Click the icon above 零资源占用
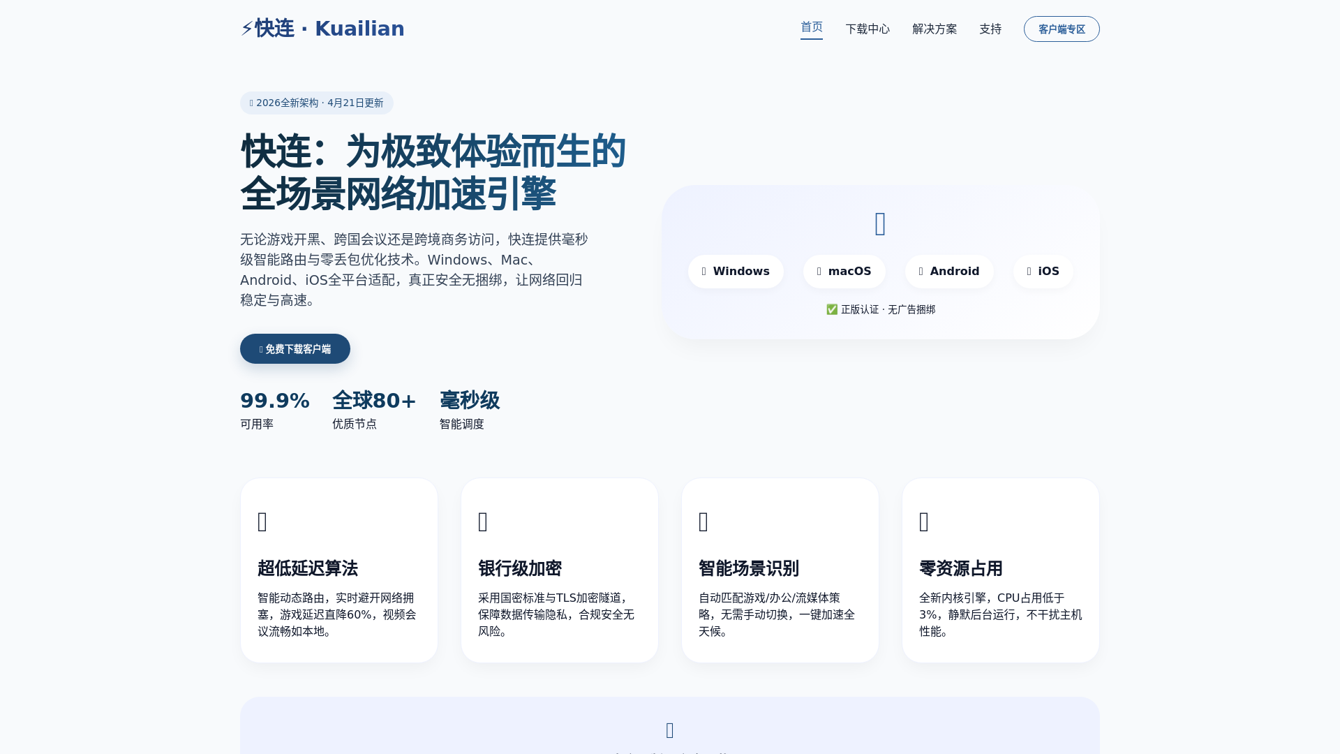The height and width of the screenshot is (754, 1340). point(924,522)
